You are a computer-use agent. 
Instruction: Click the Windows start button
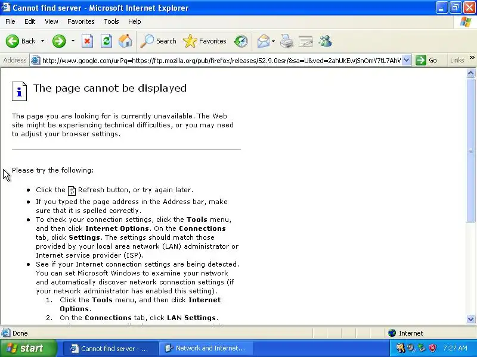(x=28, y=348)
